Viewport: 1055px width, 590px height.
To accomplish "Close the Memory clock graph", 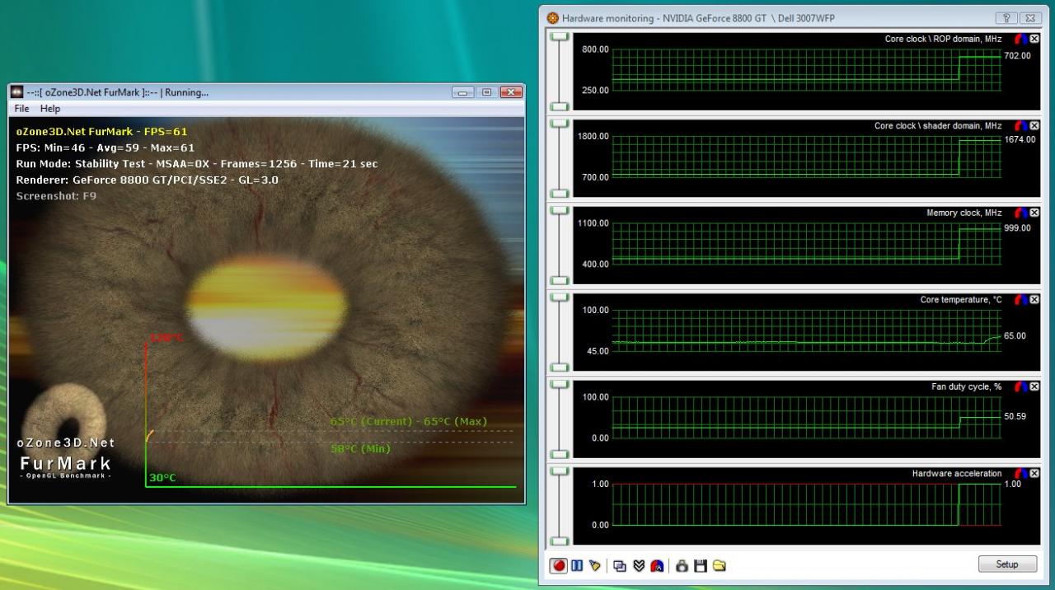I will click(1034, 213).
